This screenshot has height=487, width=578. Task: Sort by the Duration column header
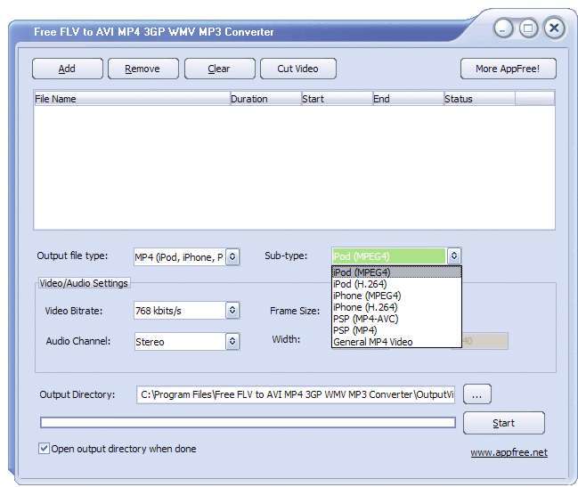click(x=265, y=99)
